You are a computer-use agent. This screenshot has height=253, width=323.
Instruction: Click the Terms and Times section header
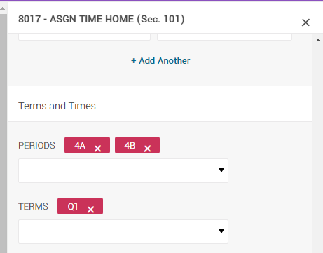57,106
